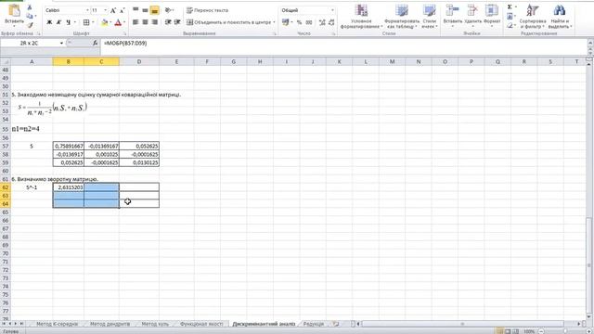This screenshot has width=594, height=334.
Task: Click cell B57 with value 0,75891667
Action: pyautogui.click(x=69, y=147)
